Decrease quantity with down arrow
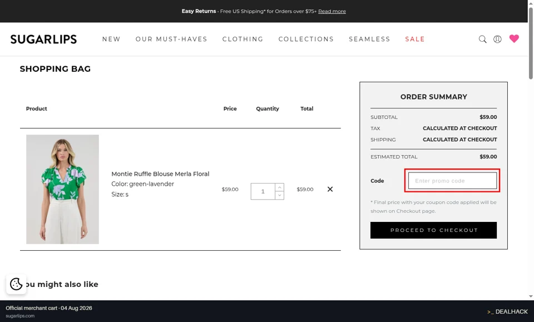This screenshot has height=322, width=534. coord(280,195)
